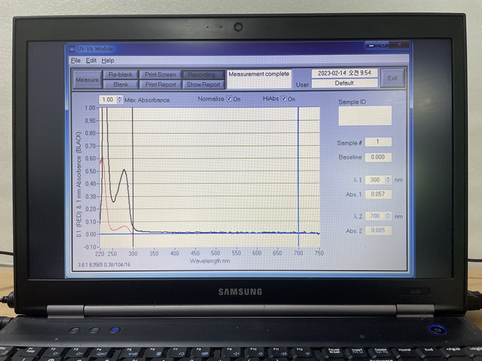Image resolution: width=482 pixels, height=361 pixels.
Task: Click the Blank button
Action: (x=120, y=85)
